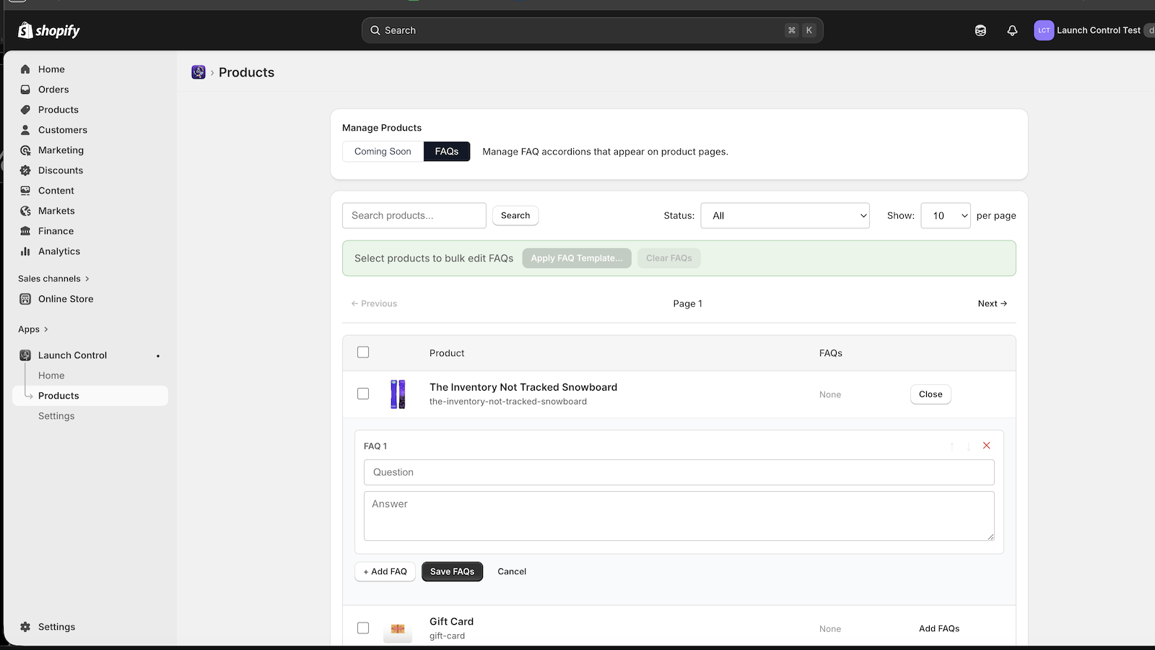
Task: Check the select-all products checkbox
Action: tap(363, 352)
